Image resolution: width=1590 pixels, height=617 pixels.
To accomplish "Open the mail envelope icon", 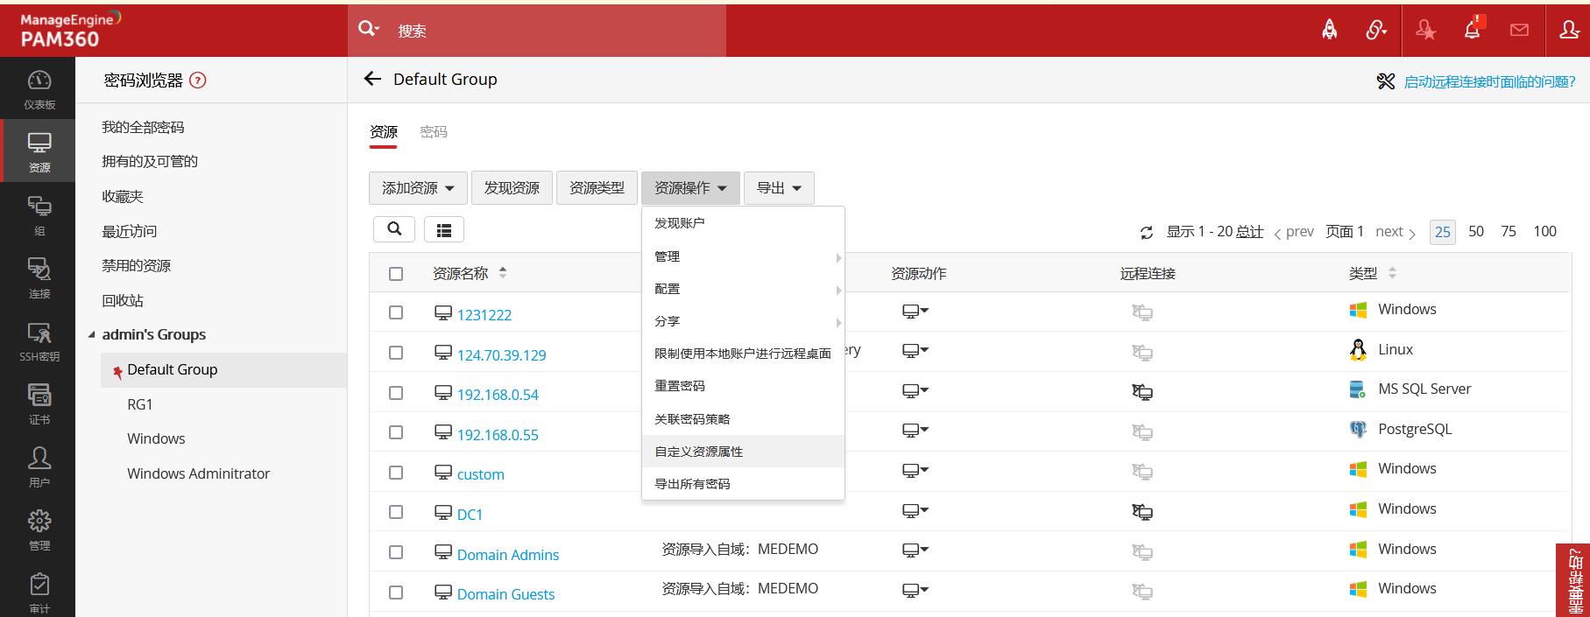I will pos(1519,31).
